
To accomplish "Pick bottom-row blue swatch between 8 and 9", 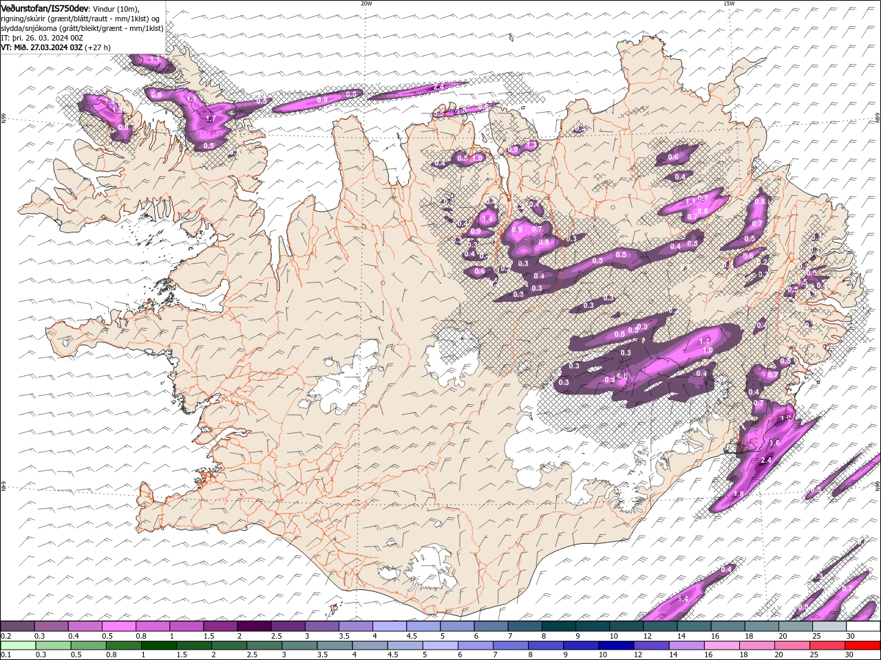I will pos(546,646).
